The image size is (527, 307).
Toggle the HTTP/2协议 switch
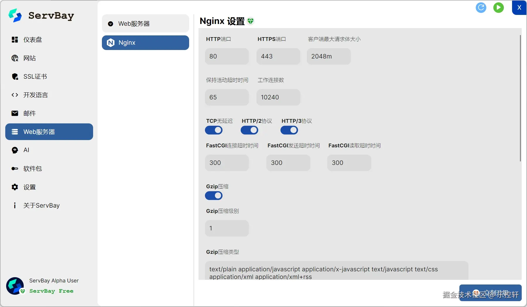coord(249,130)
